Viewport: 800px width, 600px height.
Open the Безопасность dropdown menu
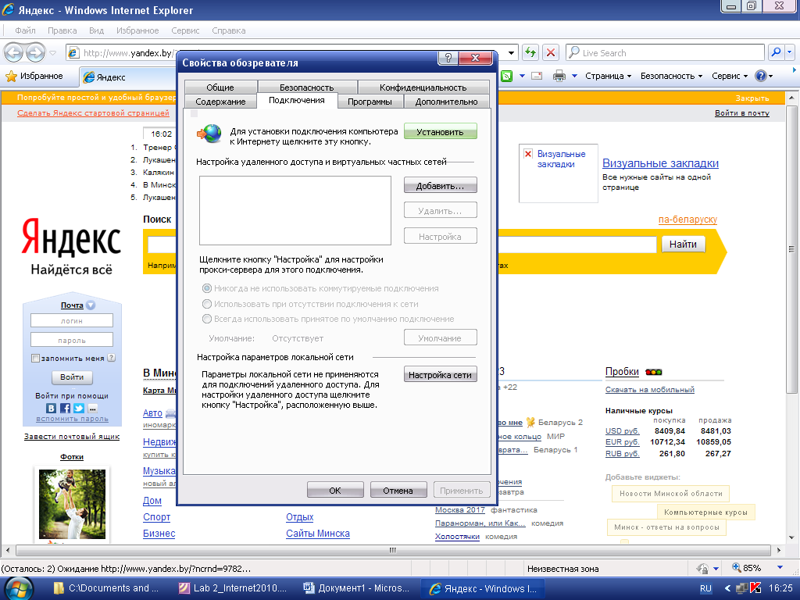pyautogui.click(x=671, y=76)
